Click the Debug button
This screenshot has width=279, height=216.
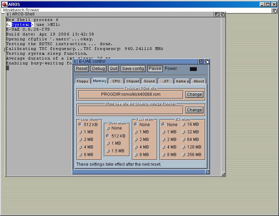coord(98,69)
